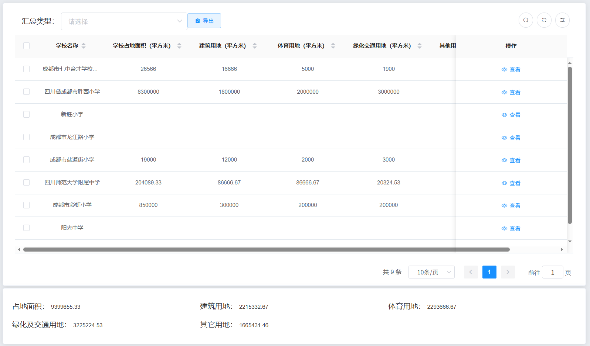Screen dimensions: 590x346
Task: Go to previous page arrow
Action: [x=471, y=272]
